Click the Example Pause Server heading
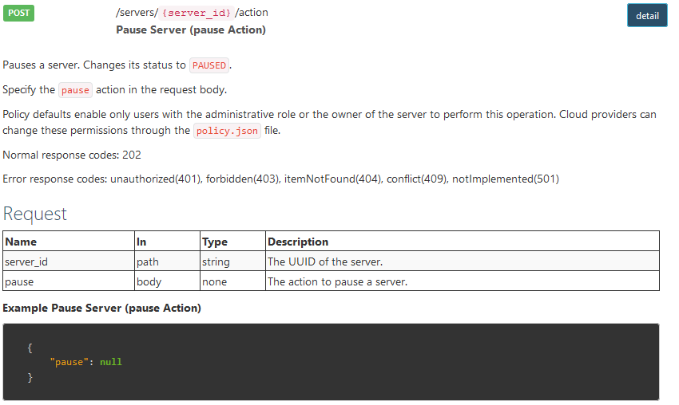The height and width of the screenshot is (405, 679). [x=101, y=308]
